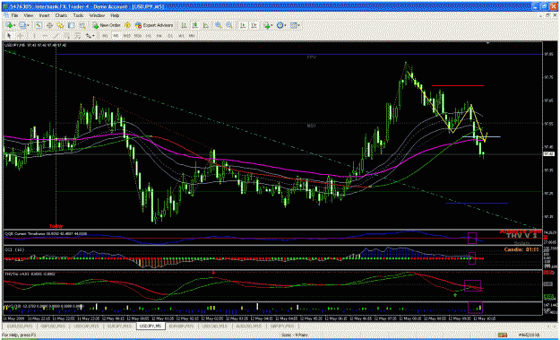The image size is (560, 340).
Task: Switch chart to Candlesticks mode
Action: [x=195, y=25]
